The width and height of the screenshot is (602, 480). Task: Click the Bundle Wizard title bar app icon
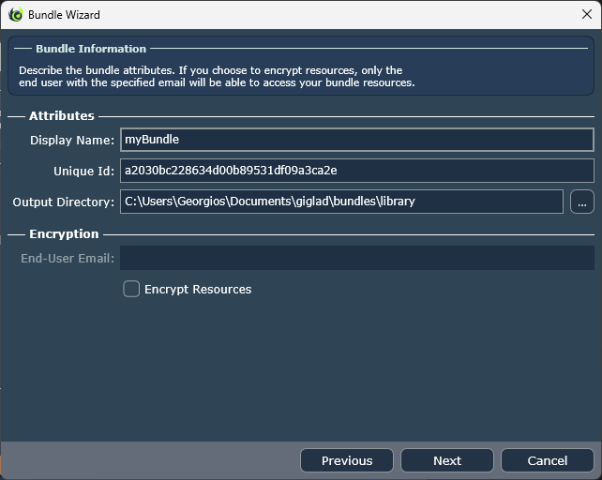coord(15,15)
